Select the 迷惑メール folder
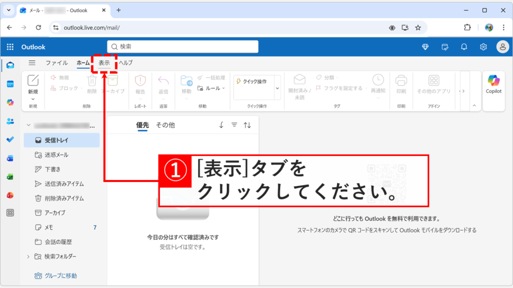 pos(57,155)
